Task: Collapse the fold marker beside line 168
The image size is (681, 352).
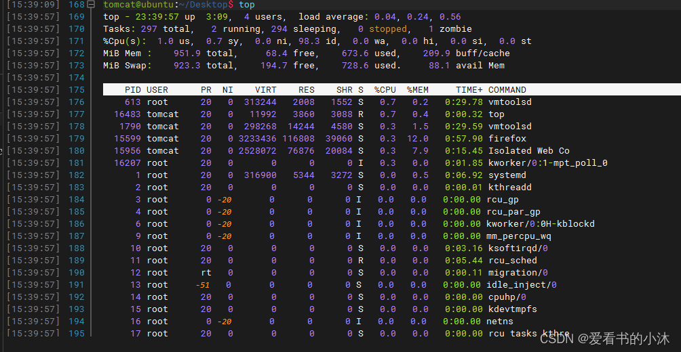Action: point(91,5)
